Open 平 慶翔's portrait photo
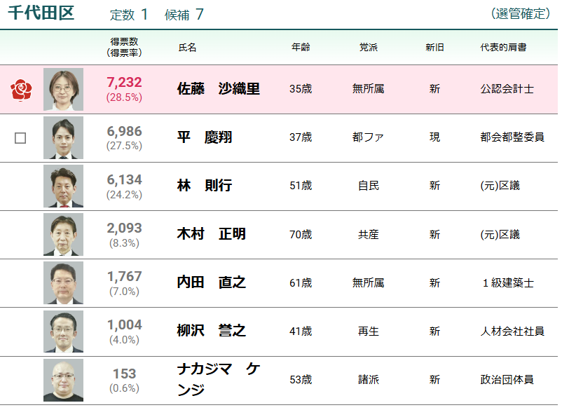Screen dimensions: 562x410 pos(64,137)
